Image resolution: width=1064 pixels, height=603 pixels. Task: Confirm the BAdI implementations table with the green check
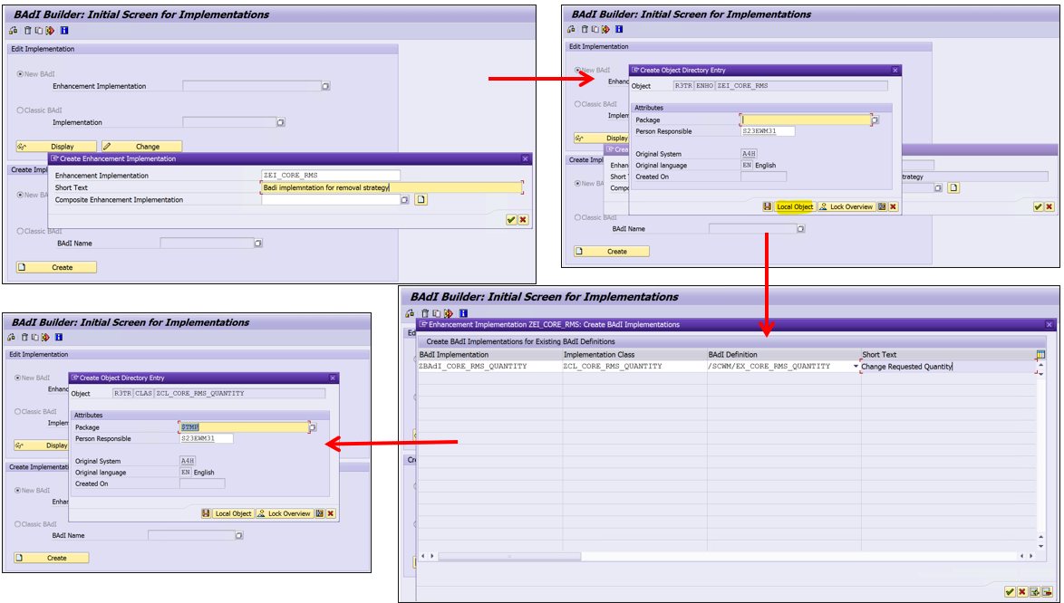click(1010, 591)
